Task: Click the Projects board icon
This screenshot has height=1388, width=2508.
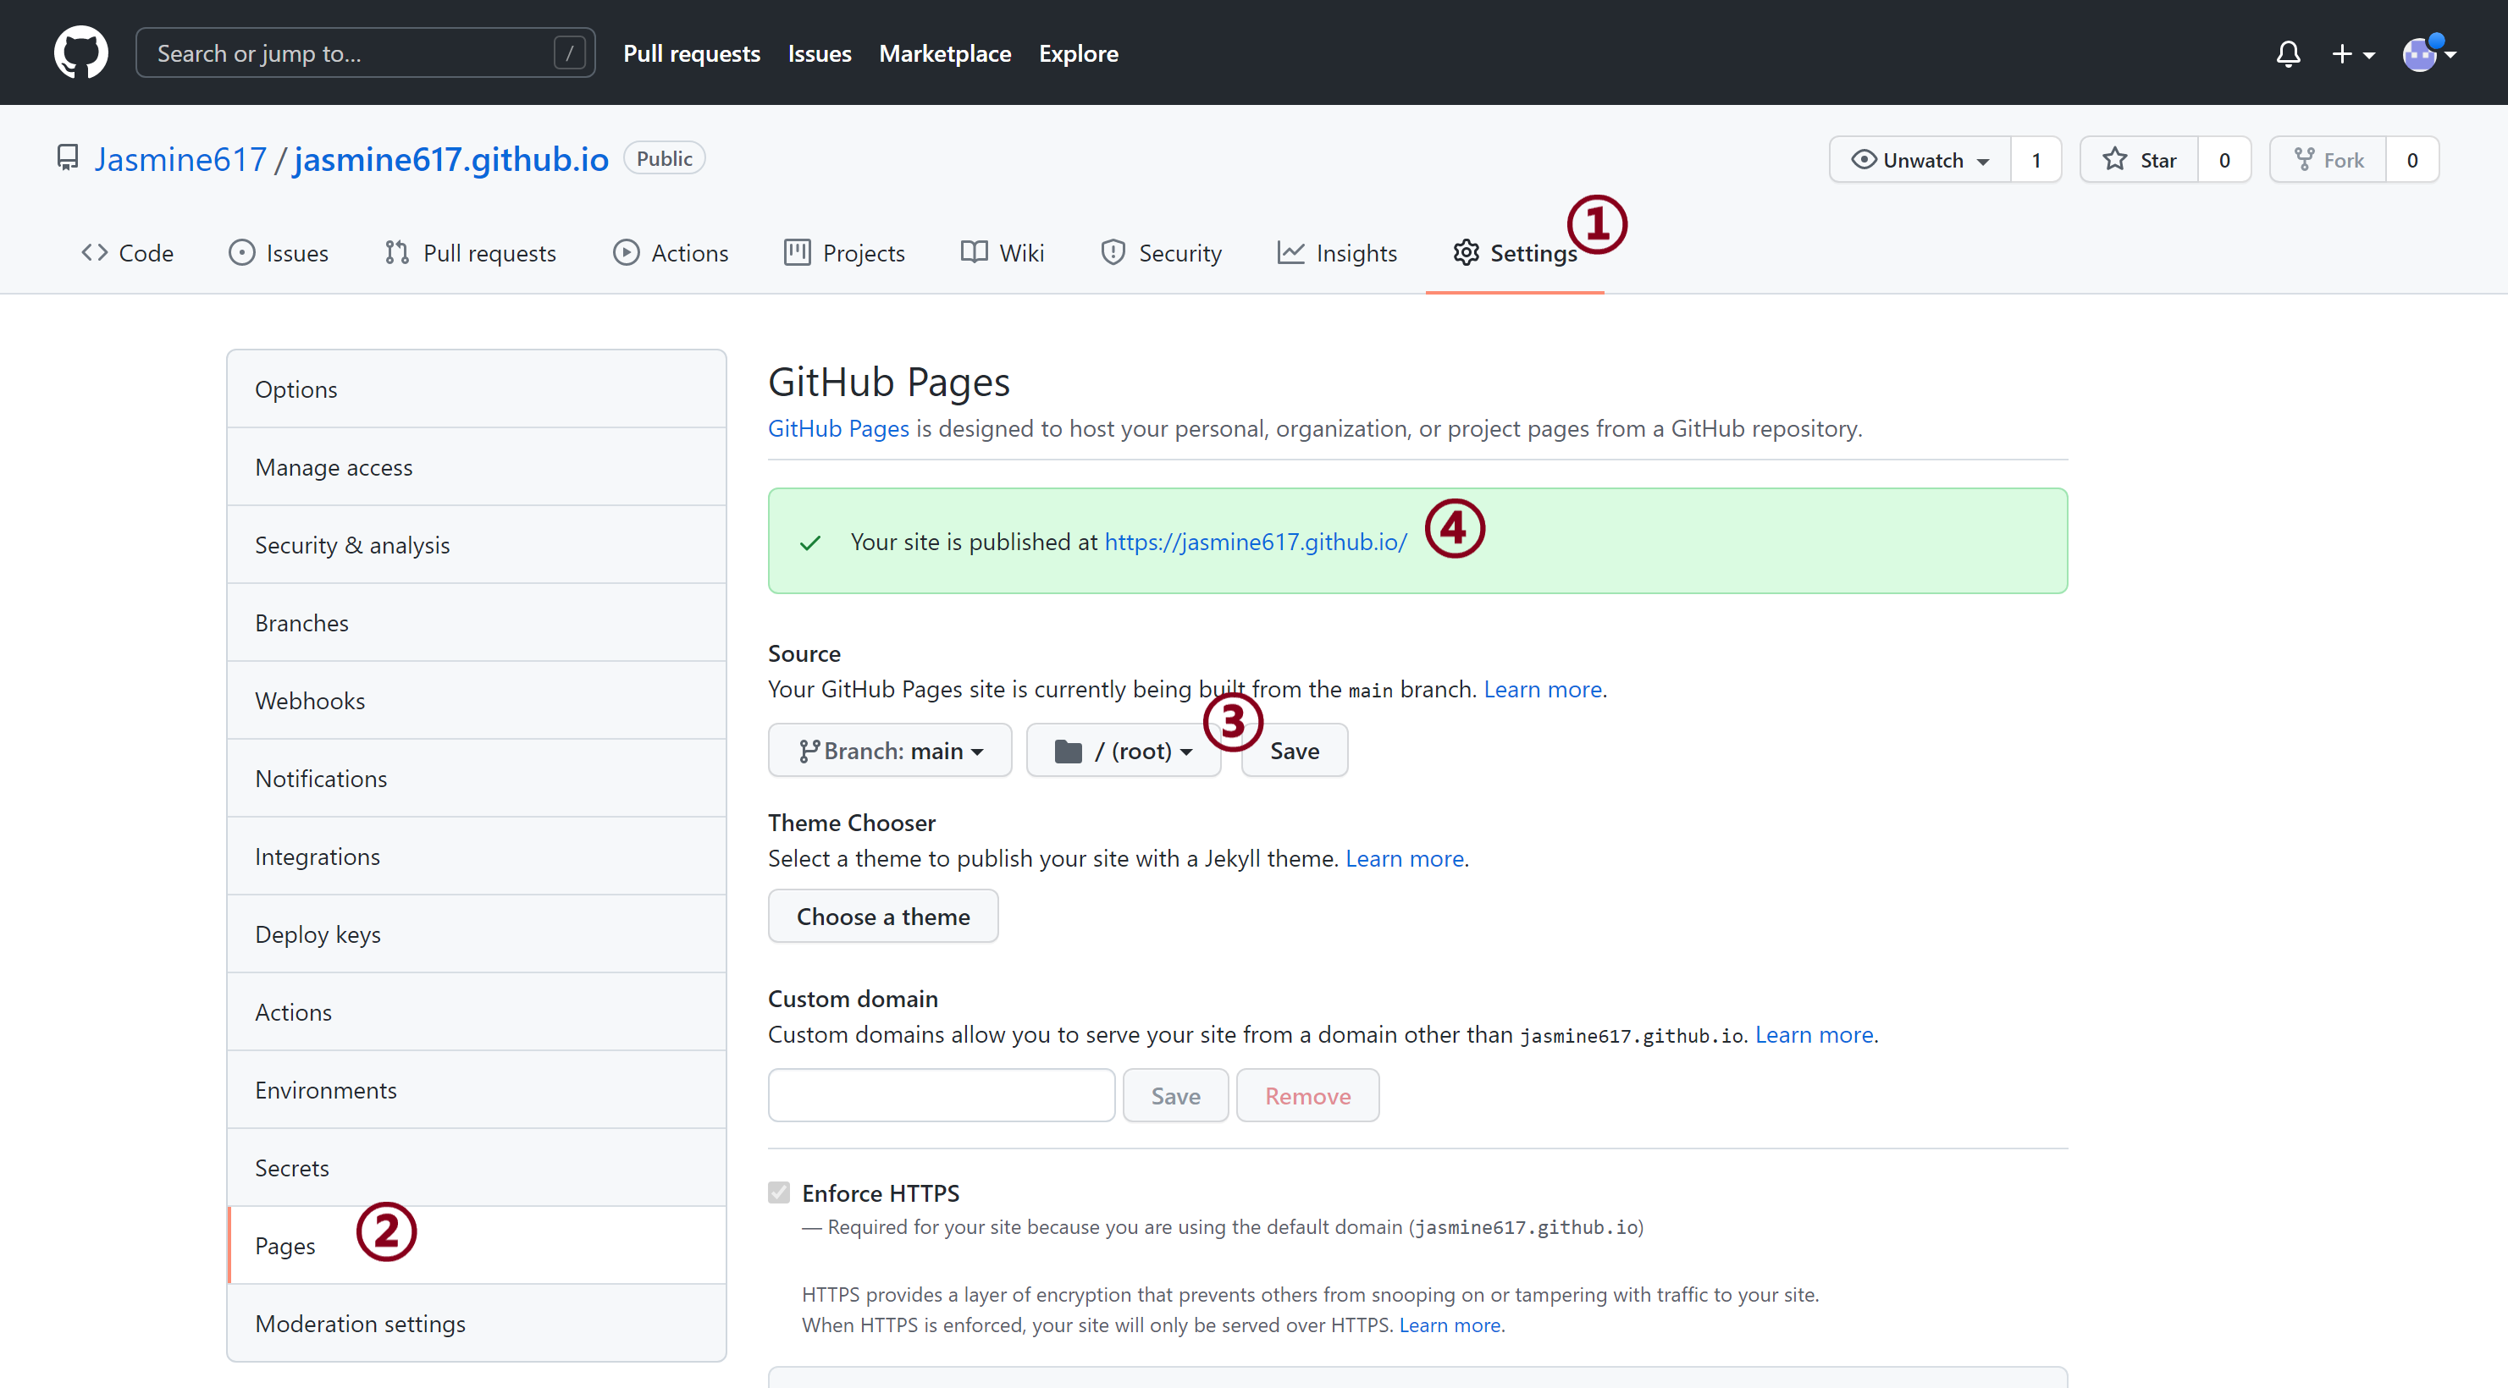Action: click(797, 252)
